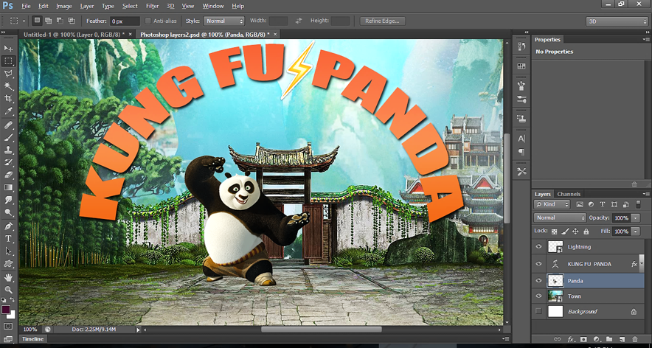Open the Character panel icon
Screen dimensions: 652x348
521,139
